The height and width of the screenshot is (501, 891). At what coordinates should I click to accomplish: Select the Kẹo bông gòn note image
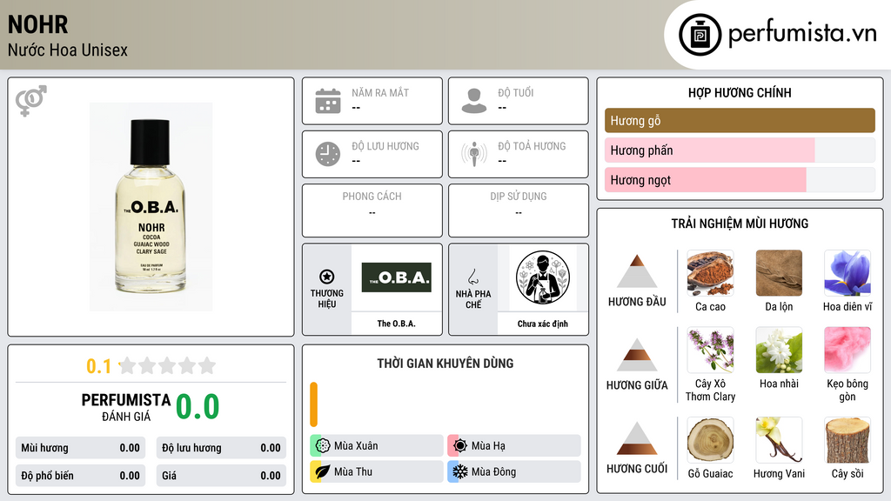pos(847,350)
